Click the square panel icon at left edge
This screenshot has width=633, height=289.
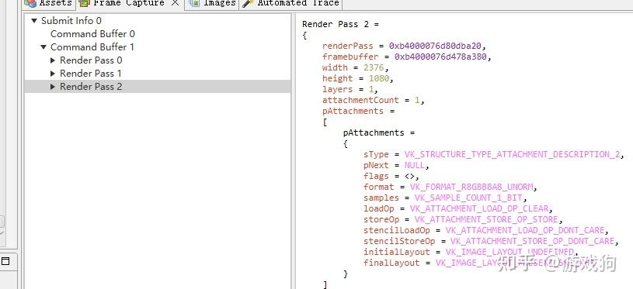pos(5,261)
